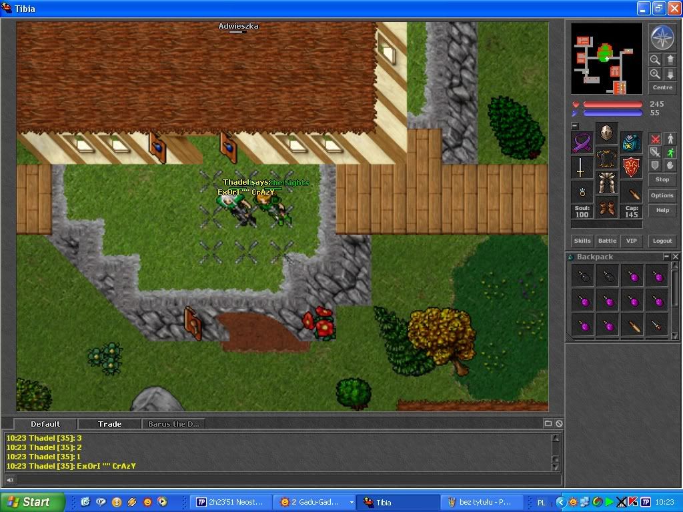
Task: Move minimap view one floor up
Action: pos(670,59)
